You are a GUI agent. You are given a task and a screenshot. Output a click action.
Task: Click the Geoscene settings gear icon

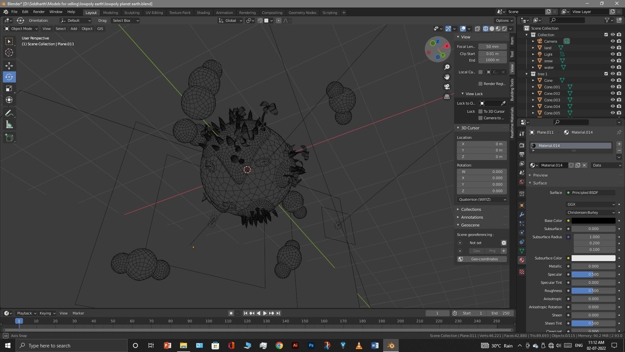(x=504, y=243)
